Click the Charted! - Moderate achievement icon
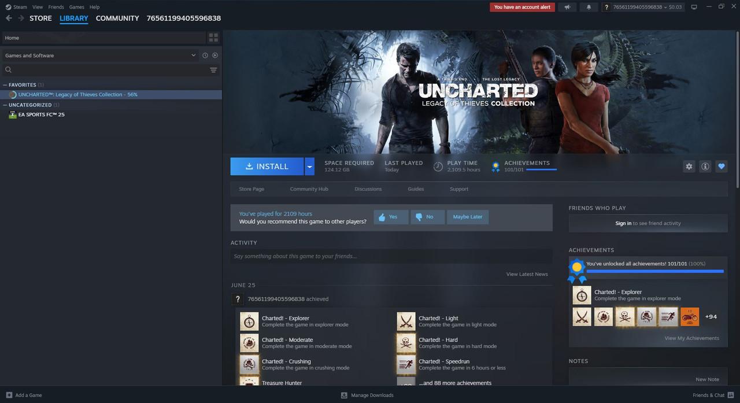740x403 pixels. pos(249,343)
